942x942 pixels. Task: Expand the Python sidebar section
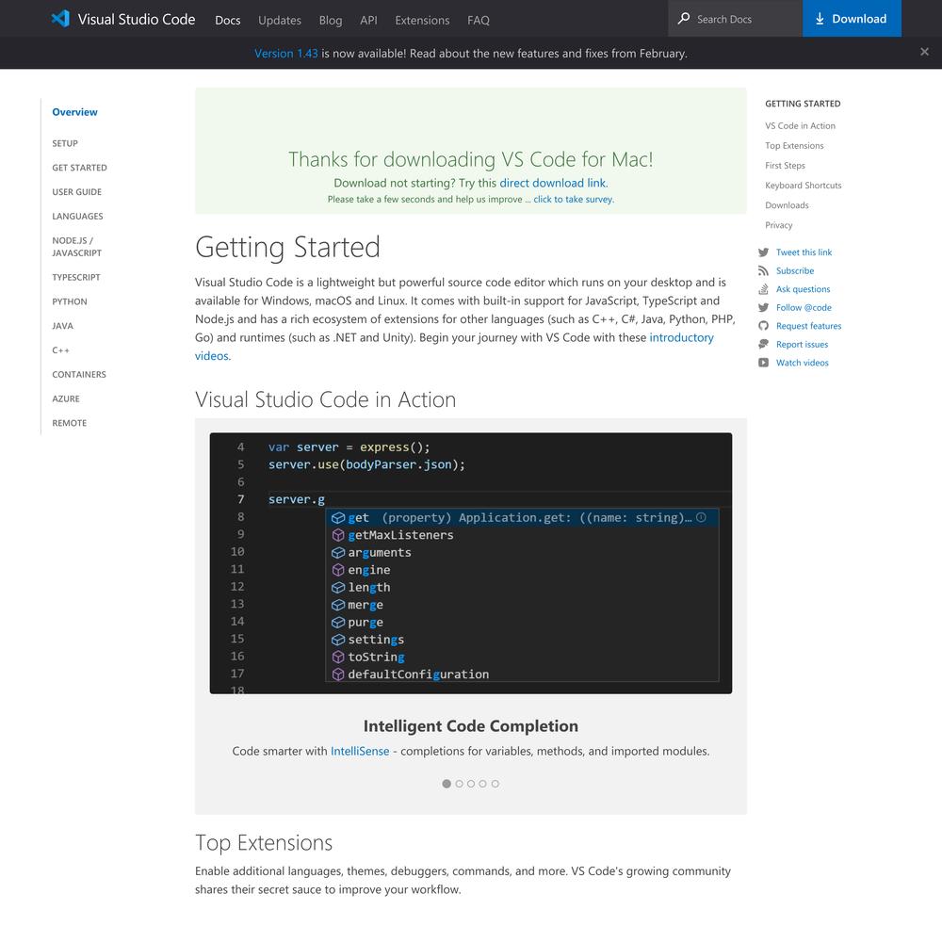pyautogui.click(x=70, y=301)
